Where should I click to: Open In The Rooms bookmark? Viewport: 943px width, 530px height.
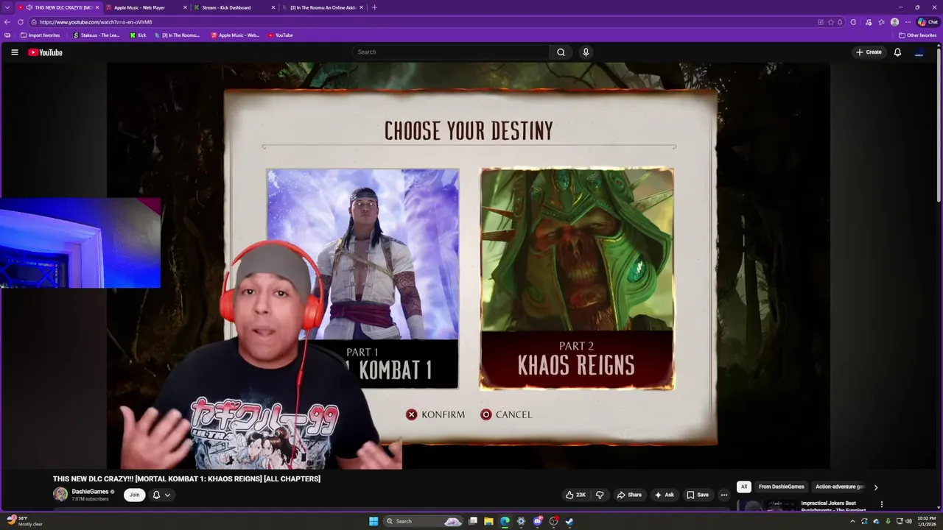coord(177,35)
